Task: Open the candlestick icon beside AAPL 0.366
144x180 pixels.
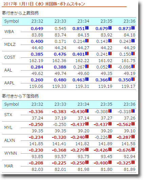Action: (x=110, y=79)
